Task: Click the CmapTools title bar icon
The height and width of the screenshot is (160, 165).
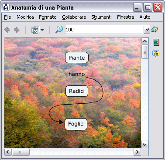Action: pos(6,7)
